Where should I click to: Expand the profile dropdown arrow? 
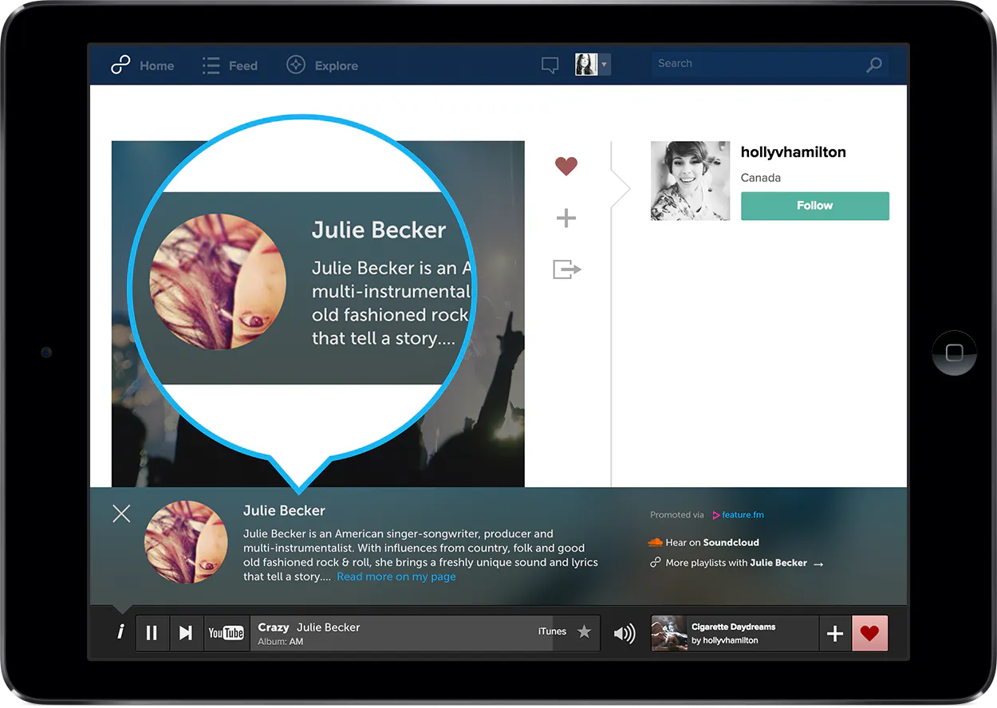pyautogui.click(x=605, y=65)
